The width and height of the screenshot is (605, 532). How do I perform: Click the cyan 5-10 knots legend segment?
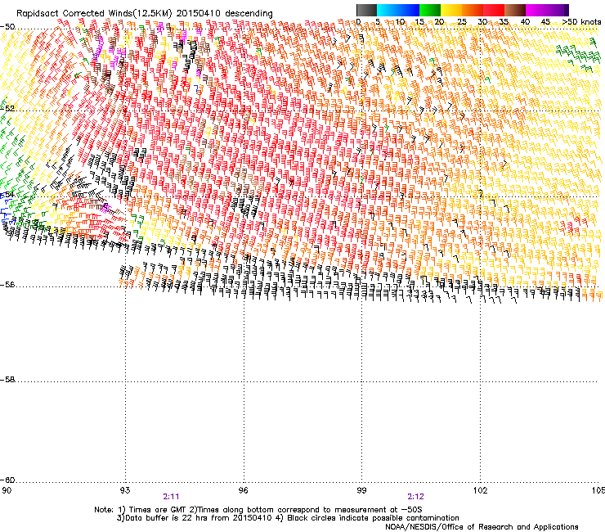388,10
